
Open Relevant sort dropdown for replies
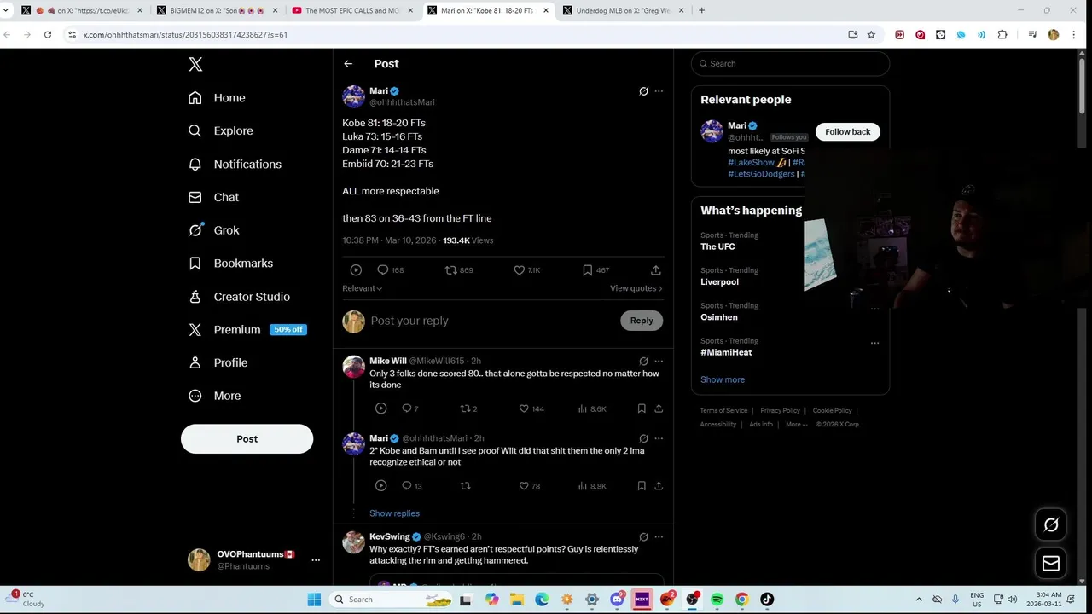(363, 288)
